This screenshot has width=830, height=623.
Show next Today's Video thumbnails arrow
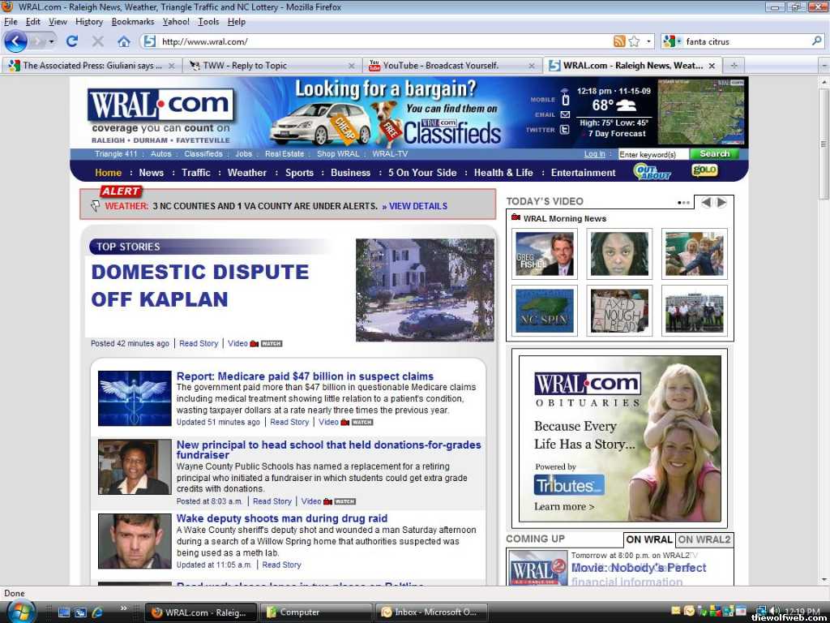coord(721,203)
